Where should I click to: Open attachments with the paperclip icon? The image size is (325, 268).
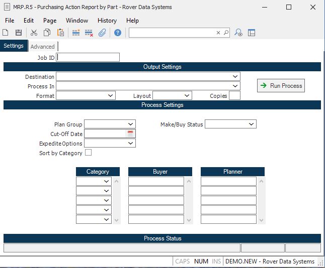pyautogui.click(x=102, y=33)
